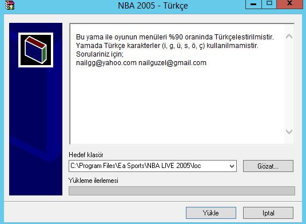Click the 'Sorulariniz için;' line

(x=100, y=54)
